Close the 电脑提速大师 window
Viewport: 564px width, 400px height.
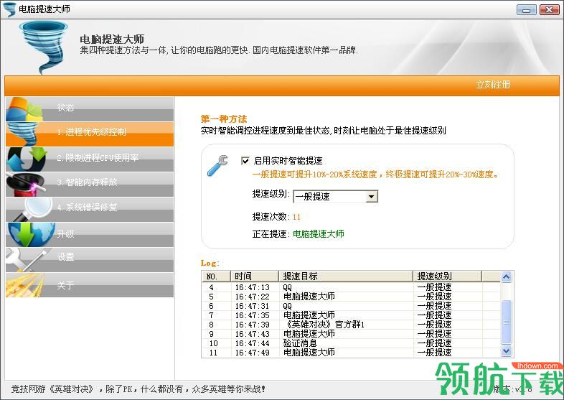549,10
